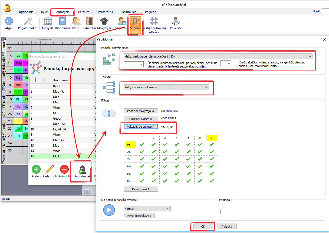Open the Mokytojai teachers icon
The width and height of the screenshot is (329, 233).
pyautogui.click(x=104, y=21)
